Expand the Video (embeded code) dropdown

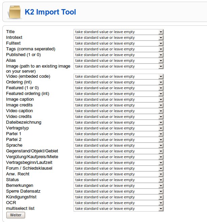click(119, 76)
